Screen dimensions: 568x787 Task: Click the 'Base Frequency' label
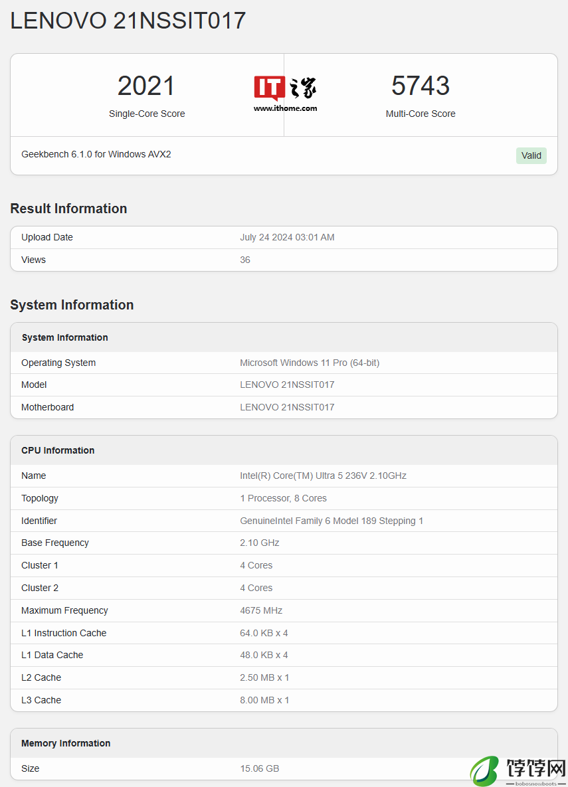pos(54,543)
